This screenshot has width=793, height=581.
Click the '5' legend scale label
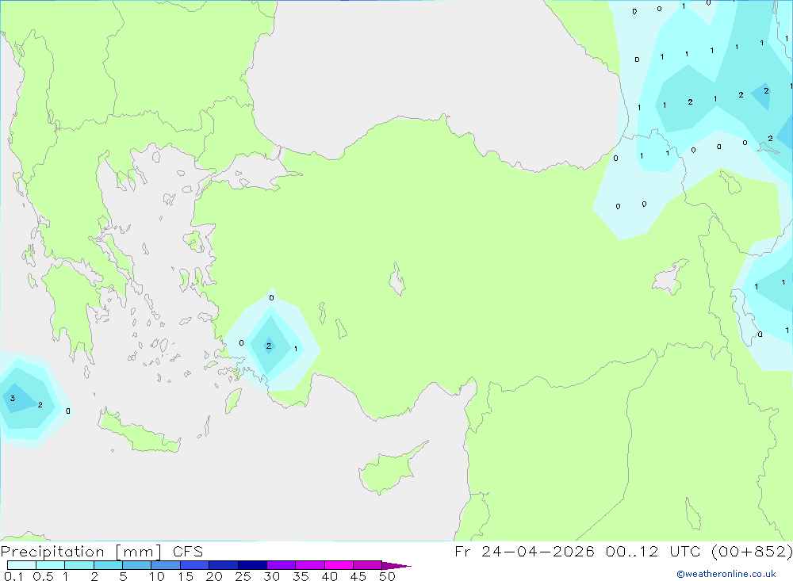click(x=123, y=576)
